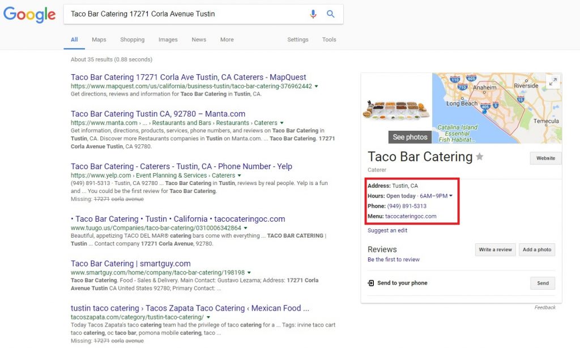Click the yelp.com green result URL
This screenshot has width=580, height=348.
coord(153,175)
